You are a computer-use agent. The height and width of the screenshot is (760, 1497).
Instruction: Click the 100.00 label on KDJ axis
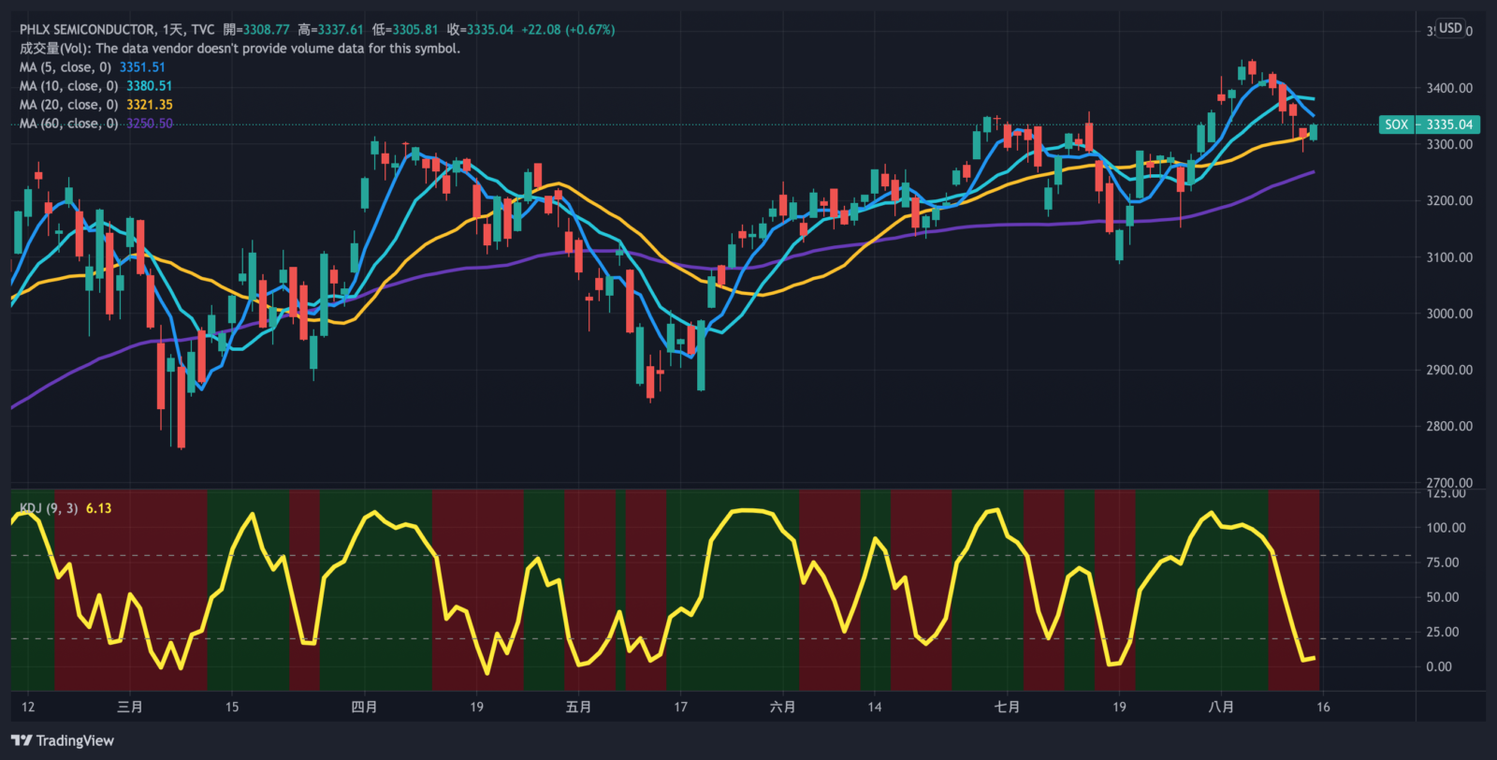tap(1446, 528)
